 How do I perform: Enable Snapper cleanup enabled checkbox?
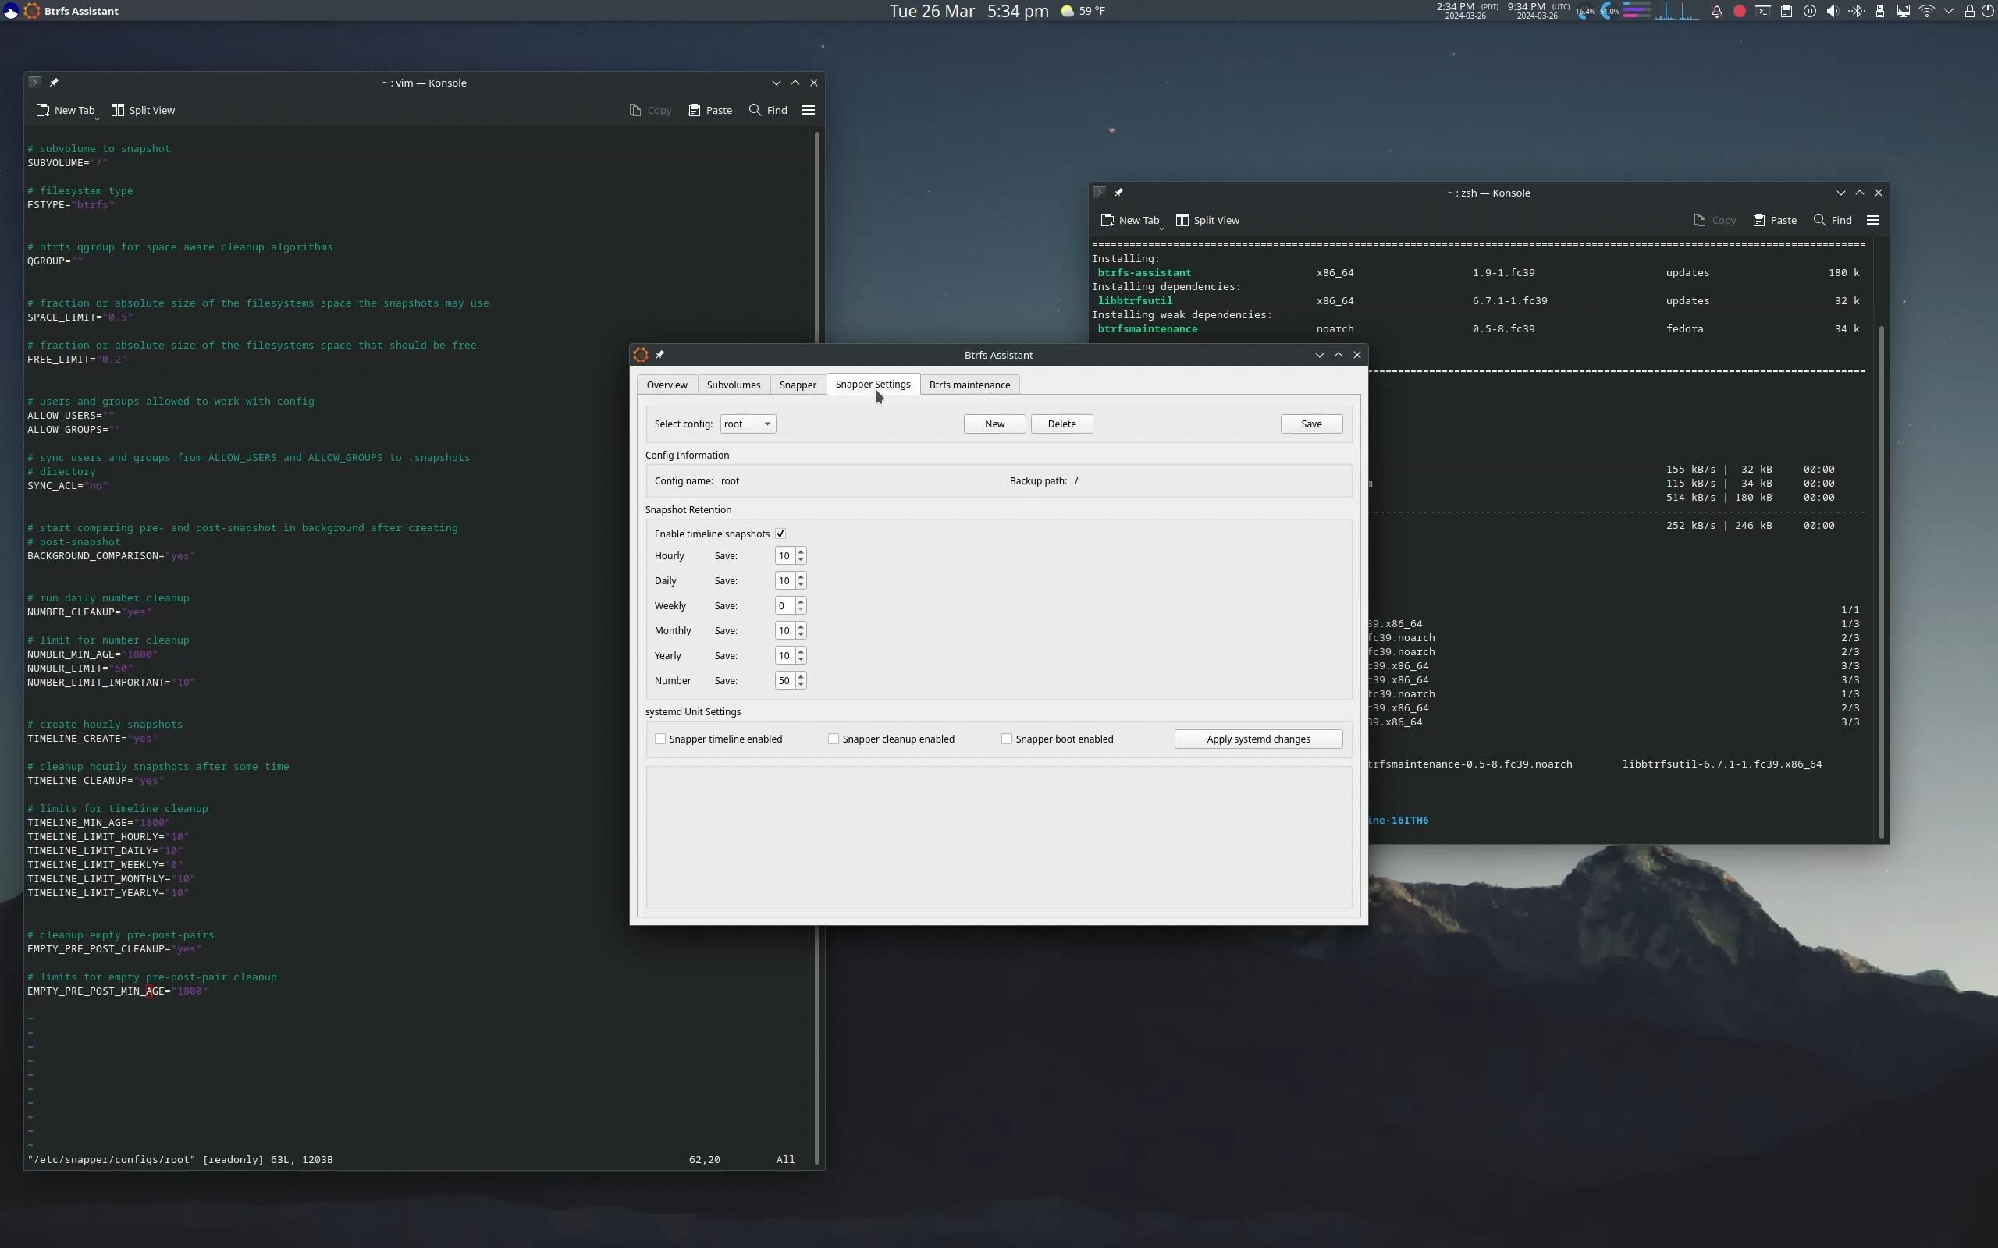(x=833, y=739)
